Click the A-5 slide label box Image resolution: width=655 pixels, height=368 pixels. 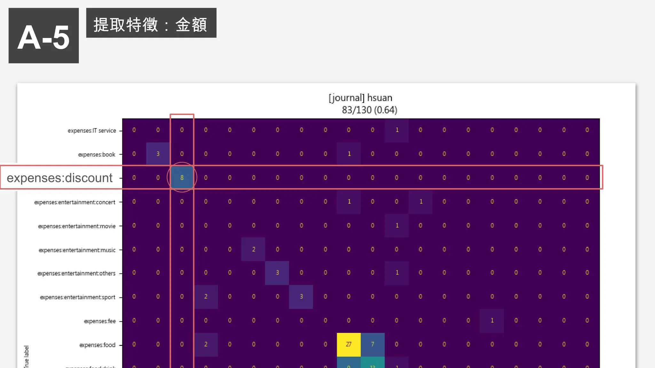tap(43, 35)
